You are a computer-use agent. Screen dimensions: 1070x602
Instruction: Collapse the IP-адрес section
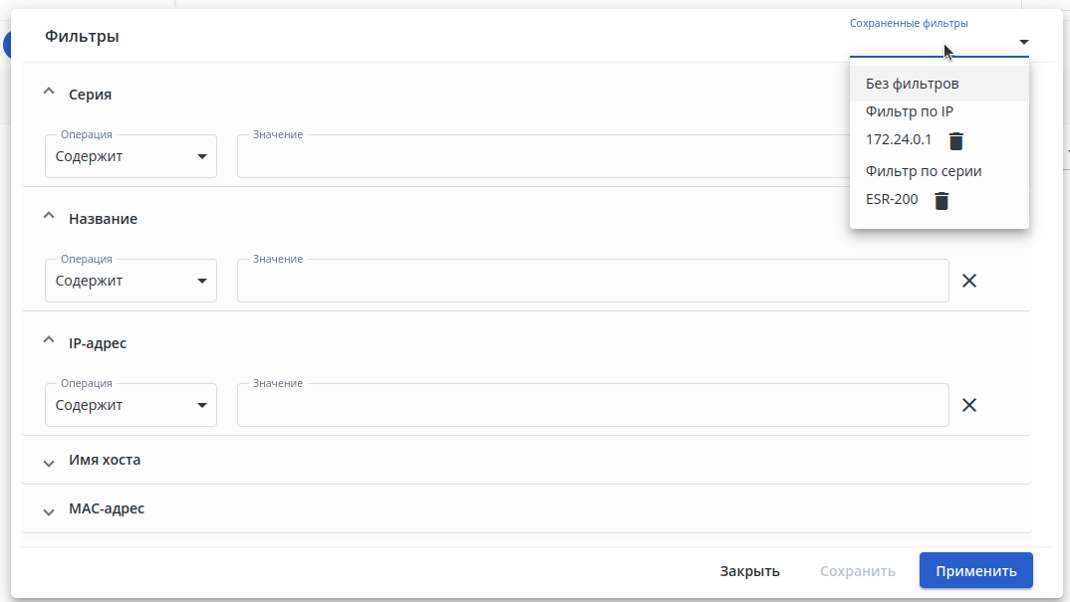[48, 342]
